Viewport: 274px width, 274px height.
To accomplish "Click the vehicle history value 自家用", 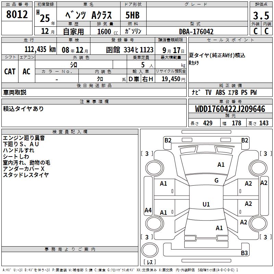I will click(73, 32).
